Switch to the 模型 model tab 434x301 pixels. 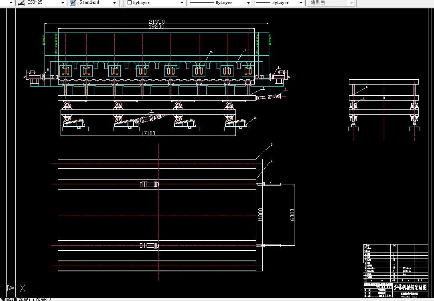[x=9, y=299]
